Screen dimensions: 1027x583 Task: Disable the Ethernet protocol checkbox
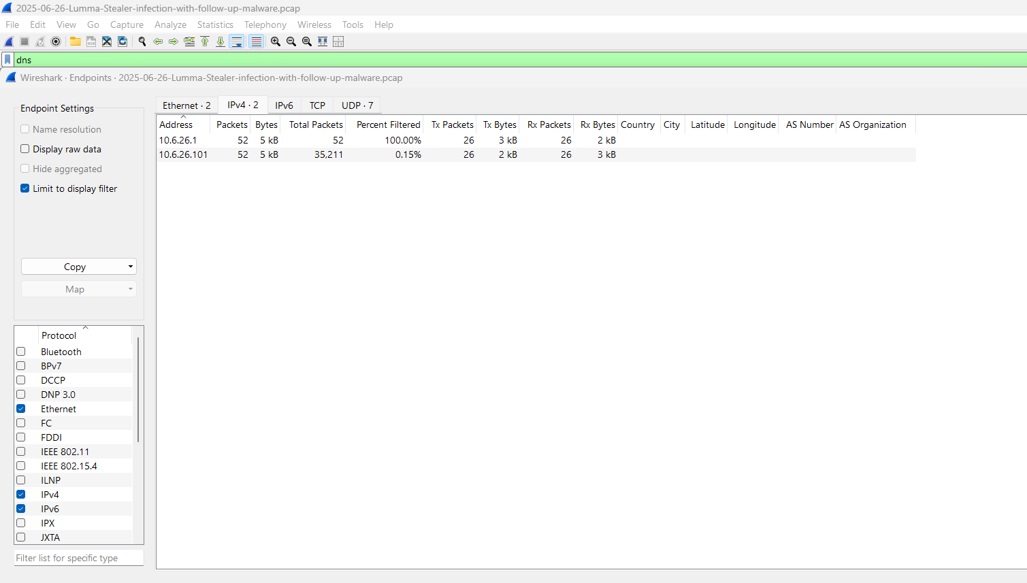coord(21,409)
